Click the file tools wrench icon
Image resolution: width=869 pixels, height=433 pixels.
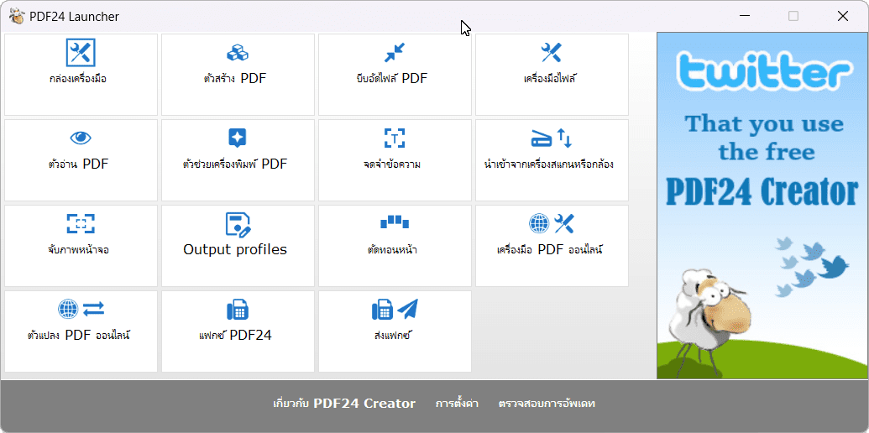coord(552,53)
